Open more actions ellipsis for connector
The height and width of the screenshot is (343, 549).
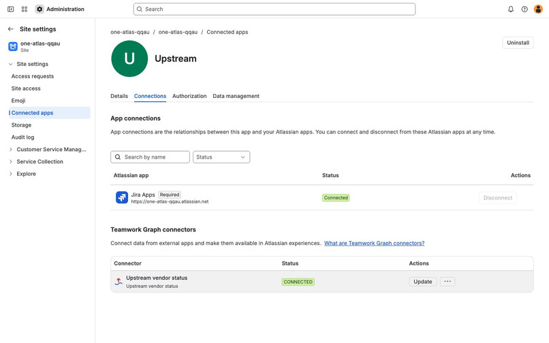click(447, 281)
